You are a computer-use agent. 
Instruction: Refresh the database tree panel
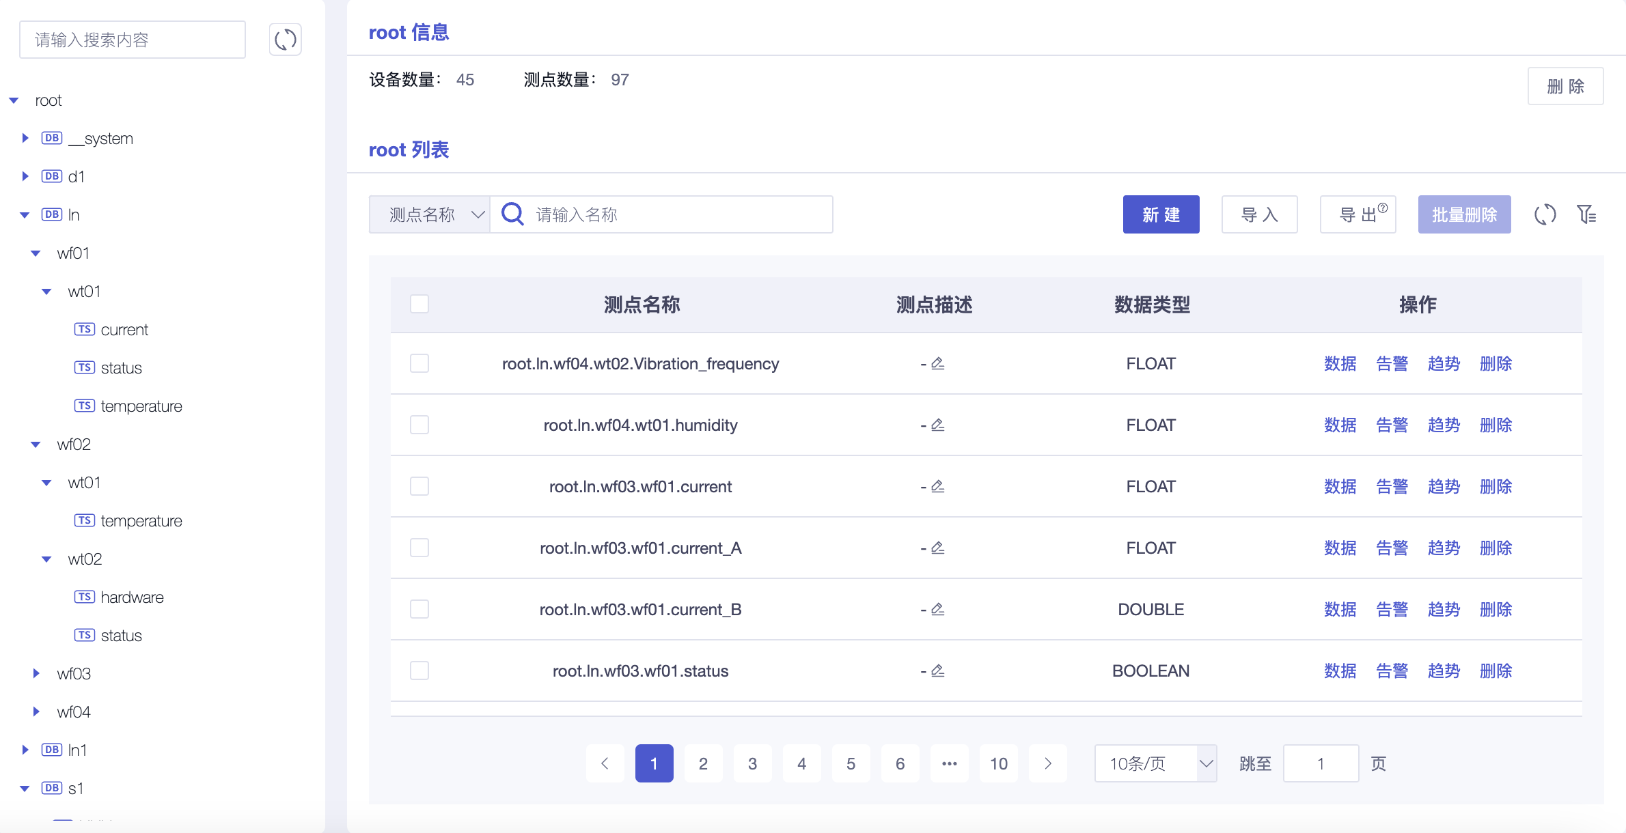tap(285, 39)
